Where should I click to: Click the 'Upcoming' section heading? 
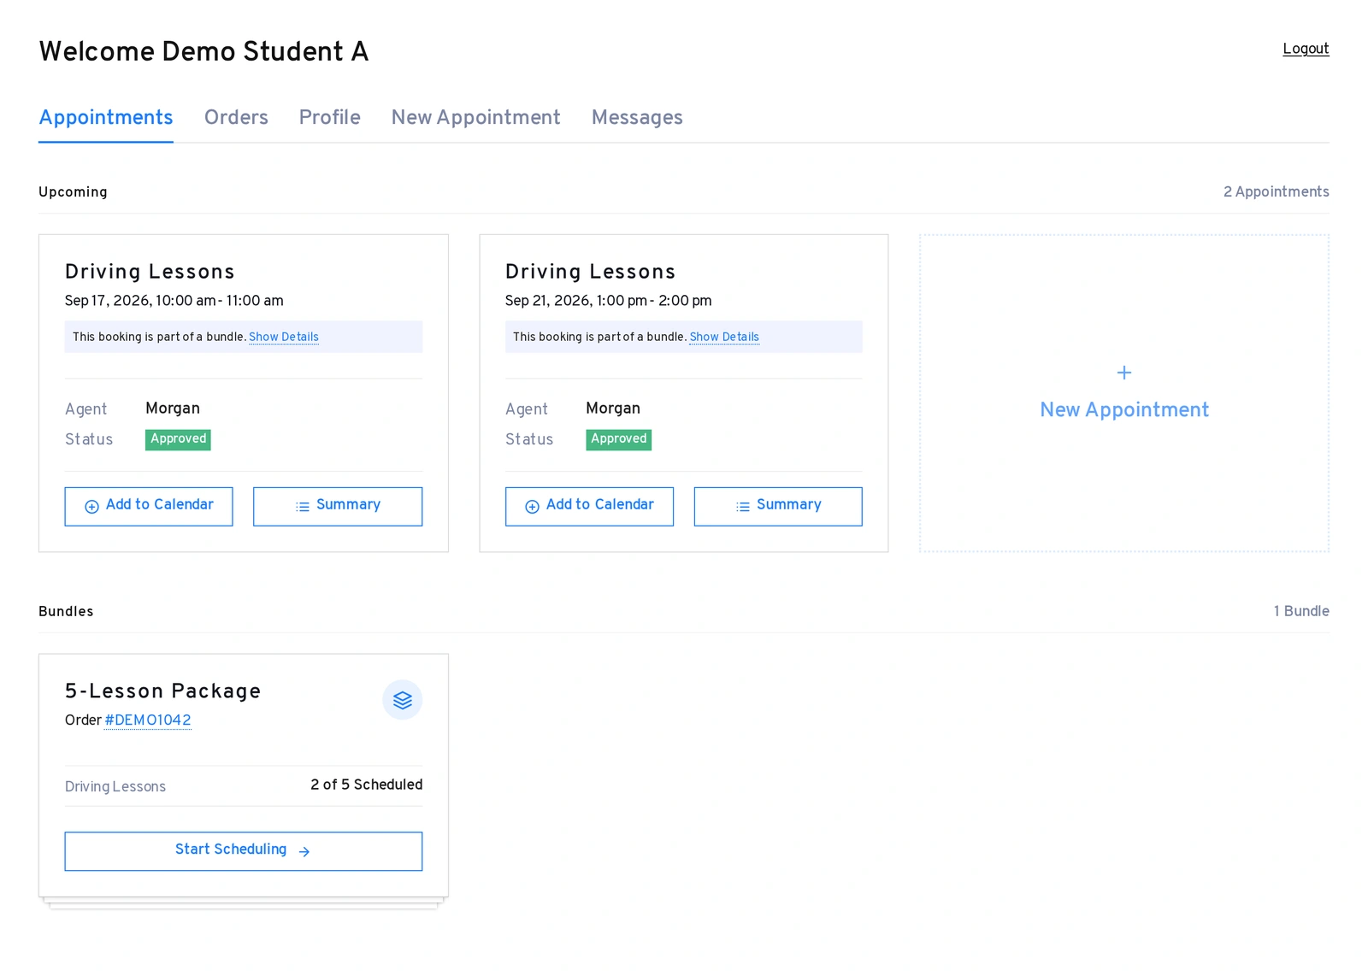pyautogui.click(x=73, y=192)
